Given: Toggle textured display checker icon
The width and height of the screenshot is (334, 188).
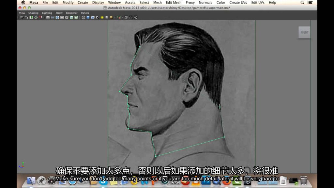Looking at the screenshot, I should [x=97, y=18].
